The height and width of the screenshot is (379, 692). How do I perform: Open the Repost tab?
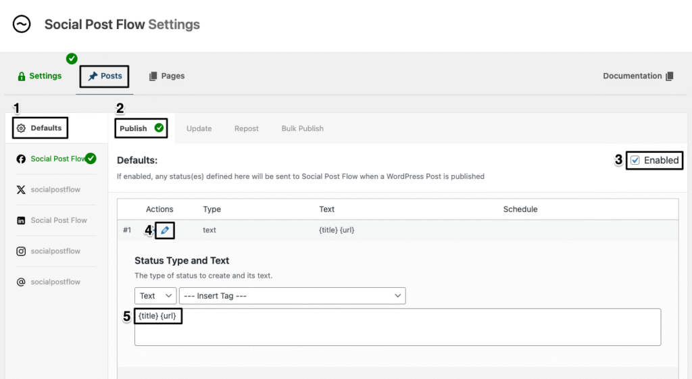246,128
